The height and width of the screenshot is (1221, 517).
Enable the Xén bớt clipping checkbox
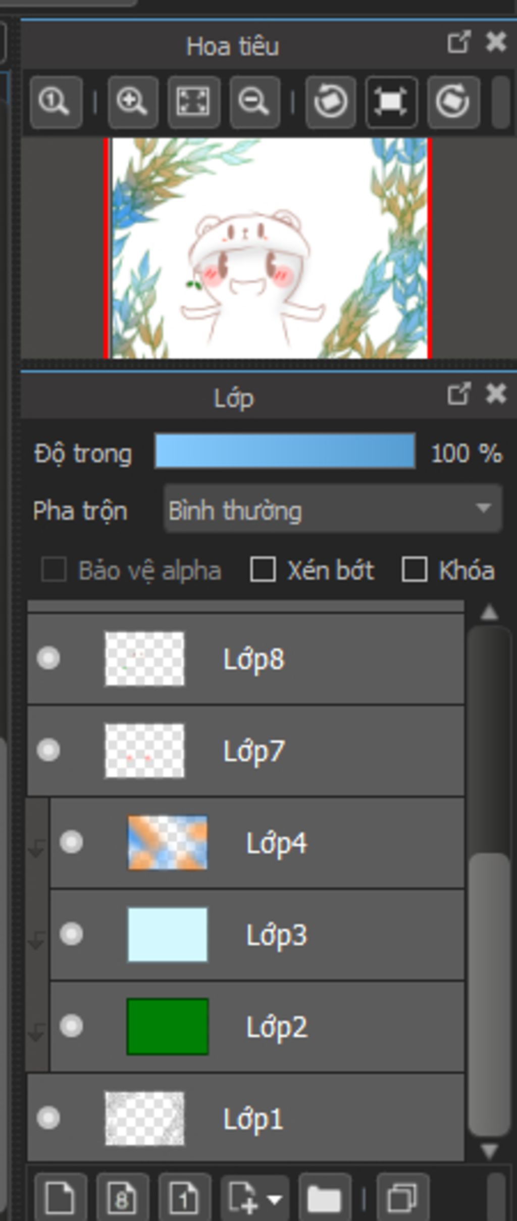pos(263,570)
